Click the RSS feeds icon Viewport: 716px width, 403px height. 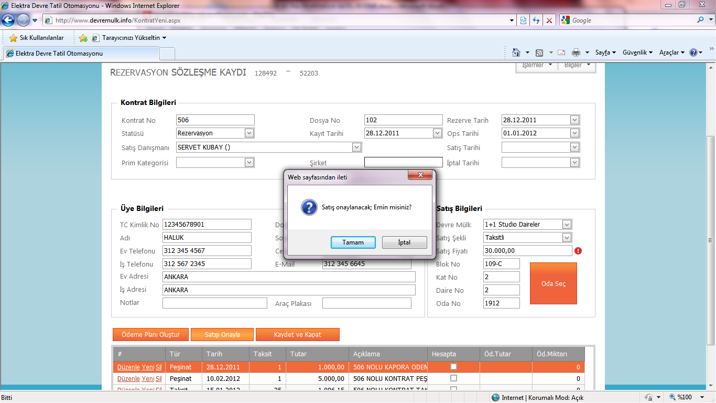[539, 52]
